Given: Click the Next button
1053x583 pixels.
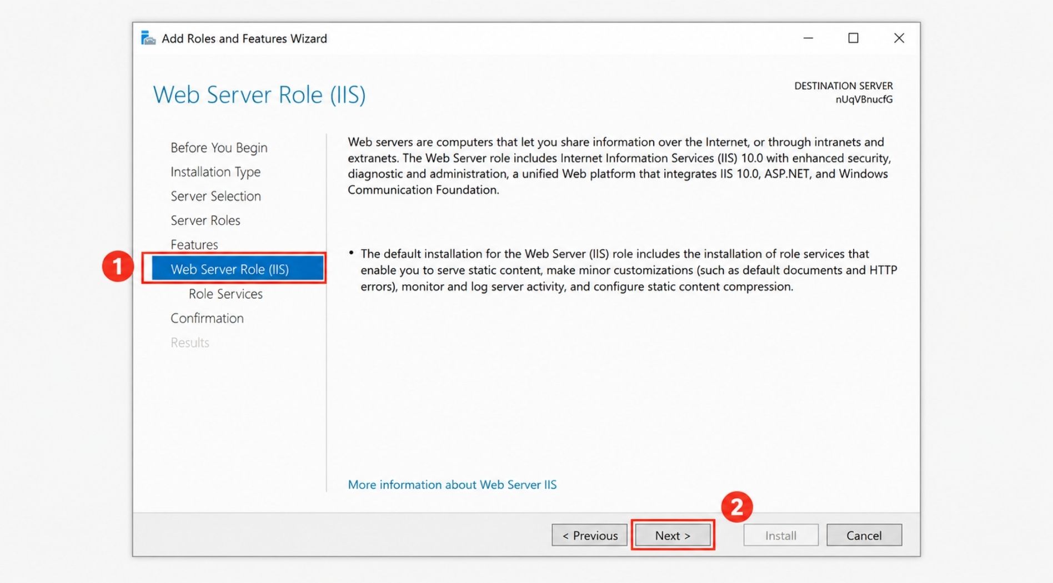Looking at the screenshot, I should click(x=673, y=535).
